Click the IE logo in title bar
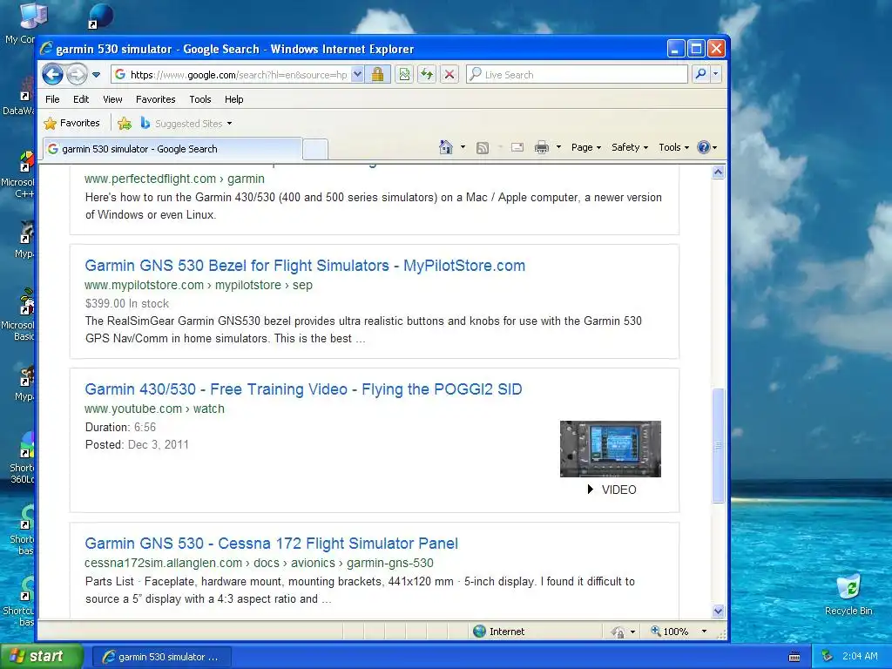This screenshot has height=669, width=892. [47, 49]
